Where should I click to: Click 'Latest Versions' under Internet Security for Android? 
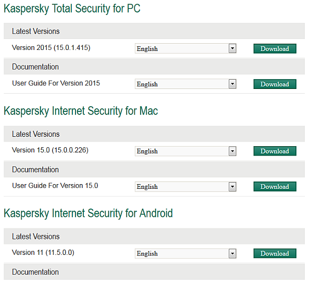click(x=35, y=237)
